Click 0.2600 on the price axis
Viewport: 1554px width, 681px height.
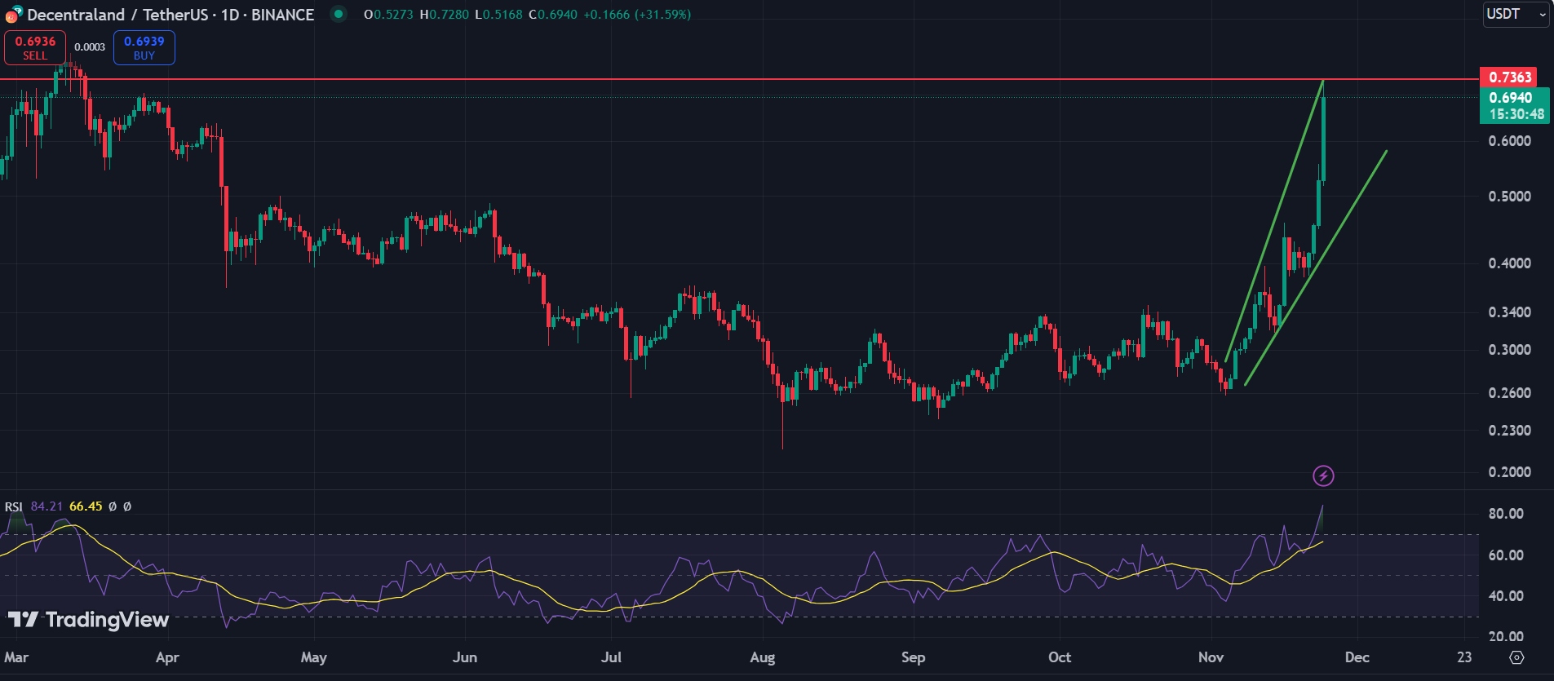[x=1510, y=393]
